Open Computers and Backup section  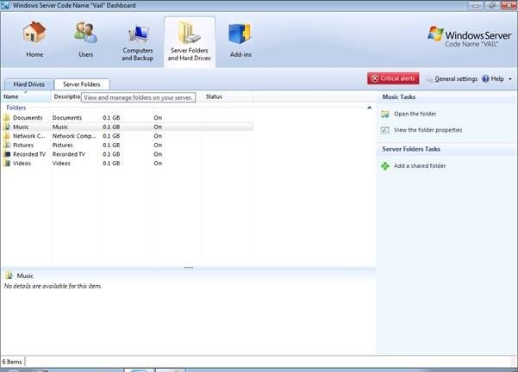[x=137, y=41]
